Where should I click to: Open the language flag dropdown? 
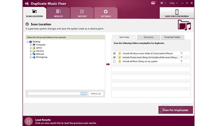tap(163, 3)
